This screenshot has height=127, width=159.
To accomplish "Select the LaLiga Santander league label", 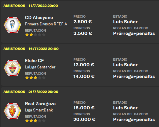I will pos(40,67).
